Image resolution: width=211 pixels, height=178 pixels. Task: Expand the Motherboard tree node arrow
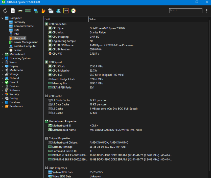click(2, 54)
